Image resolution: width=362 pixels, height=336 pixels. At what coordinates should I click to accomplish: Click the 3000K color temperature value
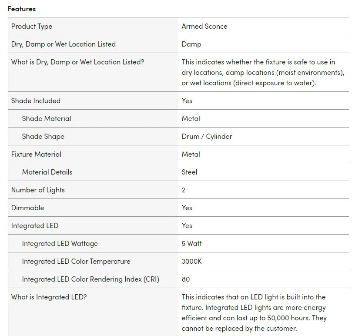(191, 261)
